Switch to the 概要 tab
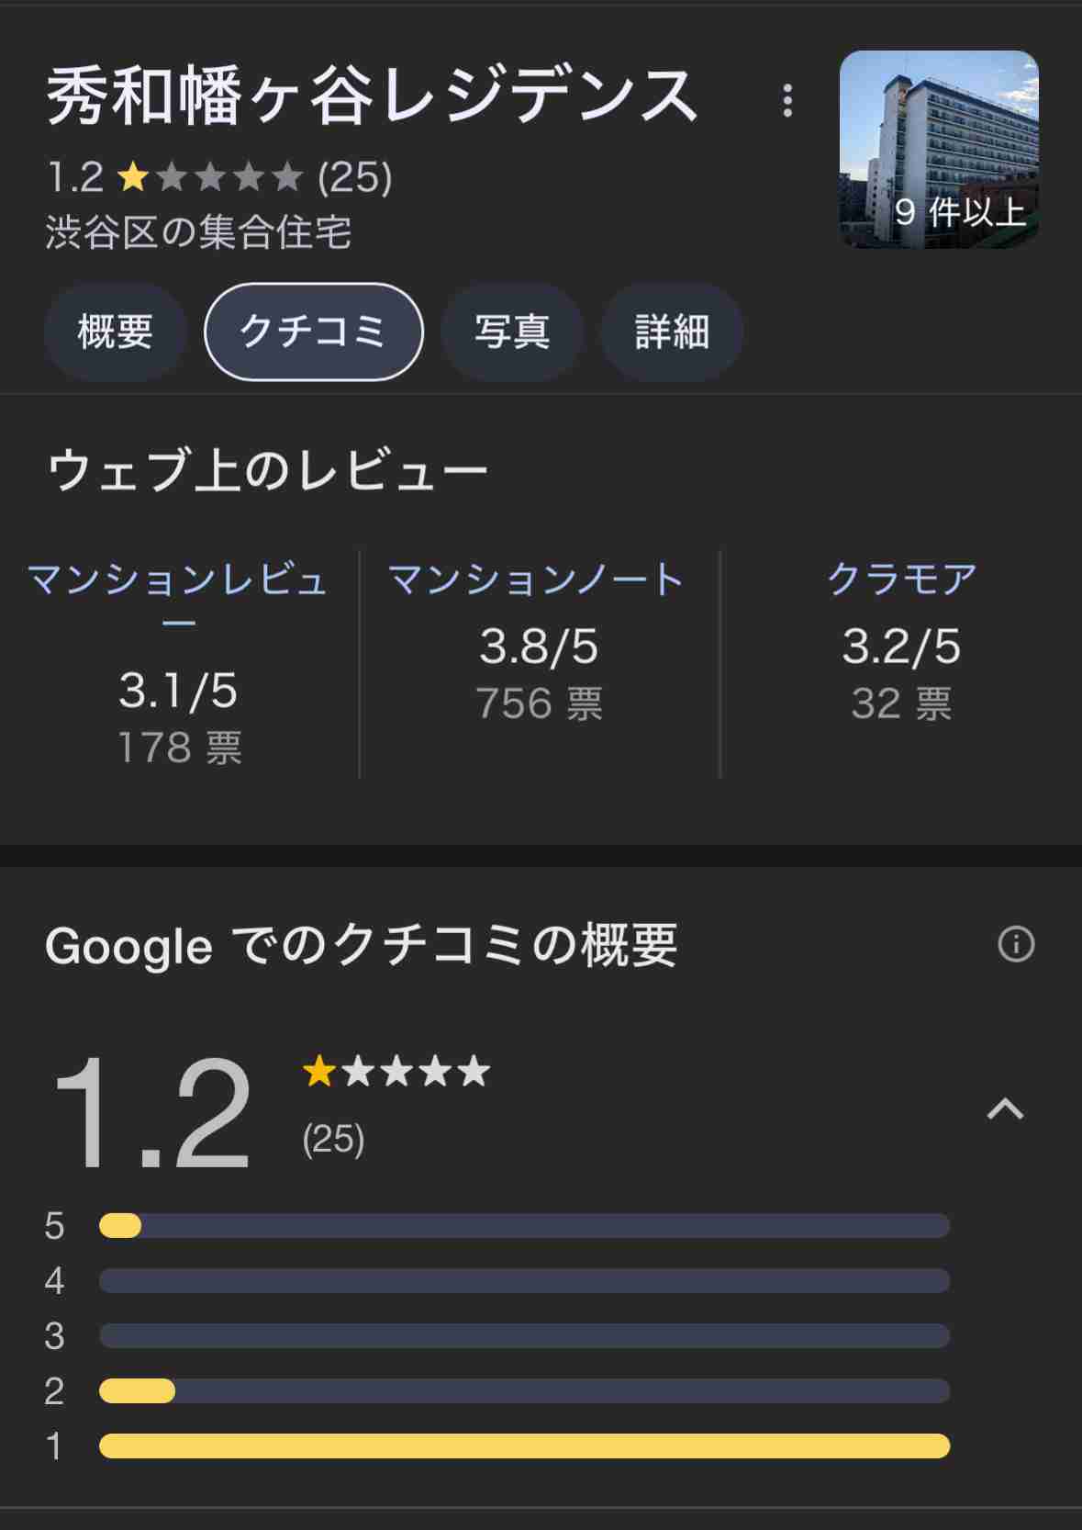 116,332
